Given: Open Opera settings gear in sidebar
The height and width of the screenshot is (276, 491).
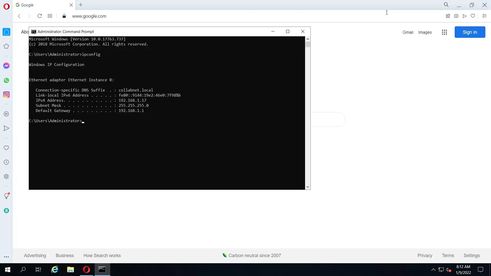Looking at the screenshot, I should click(6, 177).
